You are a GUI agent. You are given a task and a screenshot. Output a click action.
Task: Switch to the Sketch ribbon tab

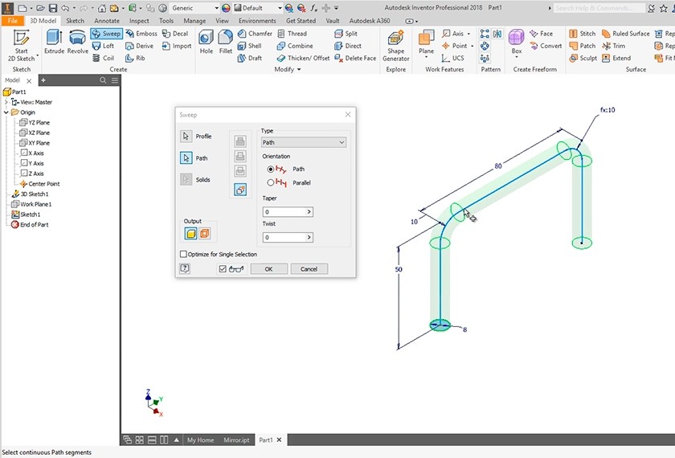(x=75, y=20)
